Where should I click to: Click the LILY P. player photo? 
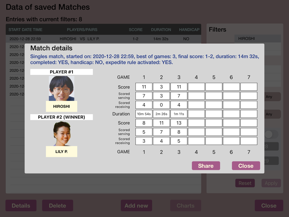(x=62, y=134)
